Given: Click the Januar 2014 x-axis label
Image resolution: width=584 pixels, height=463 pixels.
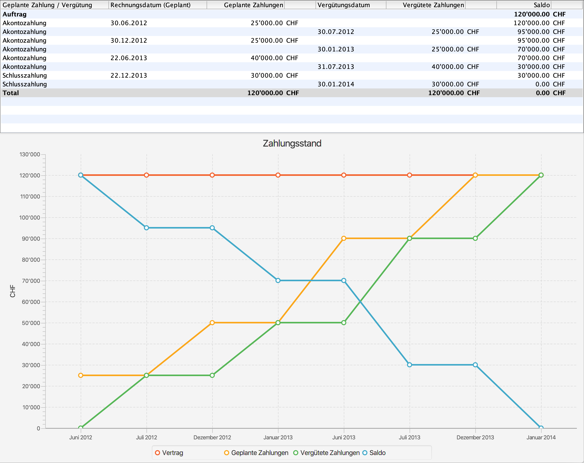Looking at the screenshot, I should pyautogui.click(x=541, y=437).
